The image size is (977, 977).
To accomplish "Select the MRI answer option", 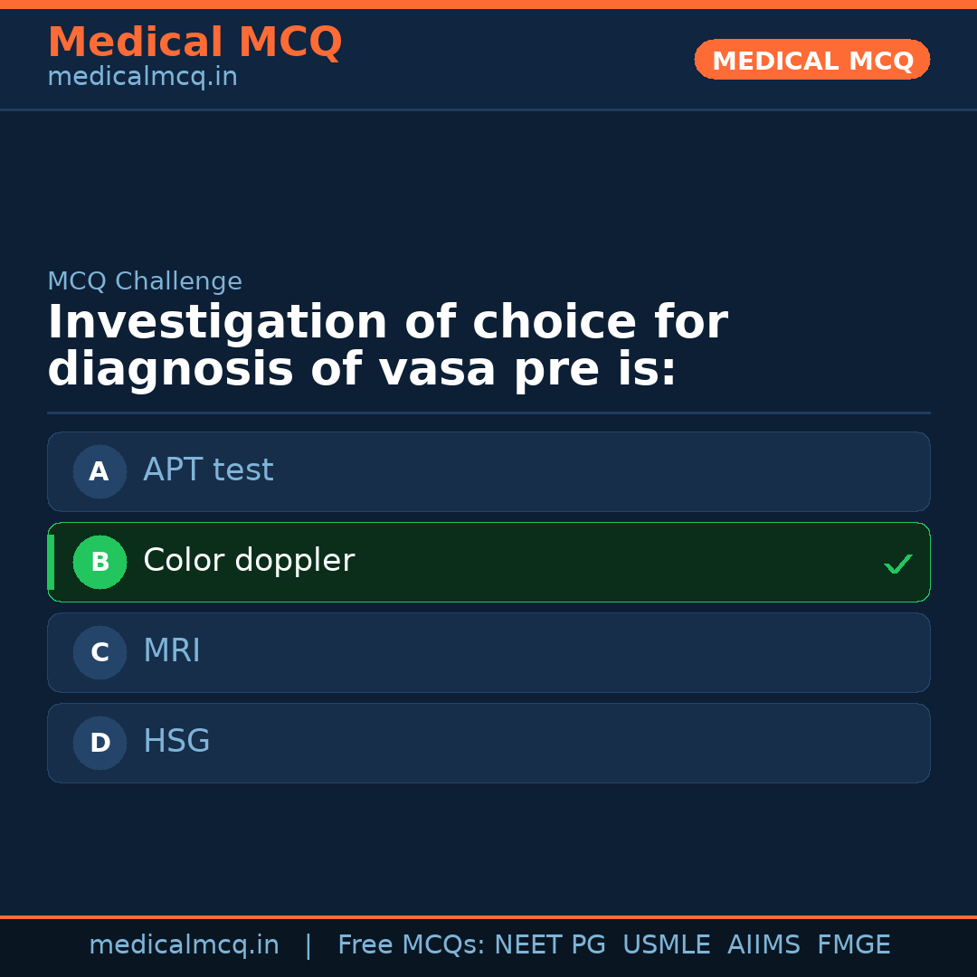I will pos(488,652).
